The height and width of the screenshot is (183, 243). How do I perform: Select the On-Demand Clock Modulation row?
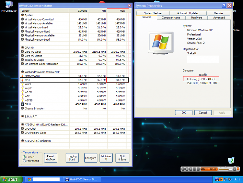click(75, 64)
